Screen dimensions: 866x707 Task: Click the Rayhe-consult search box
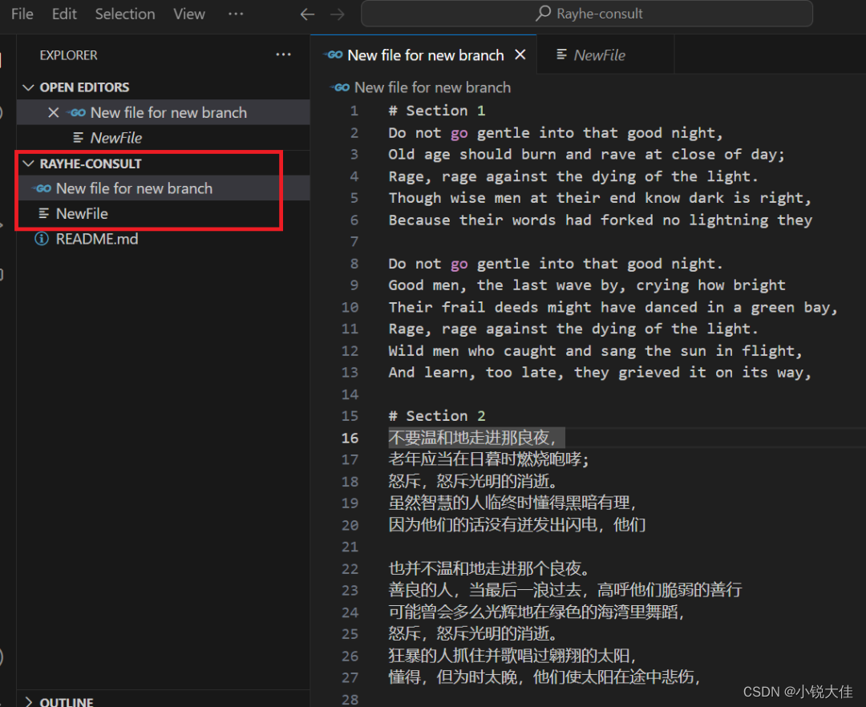pyautogui.click(x=586, y=14)
